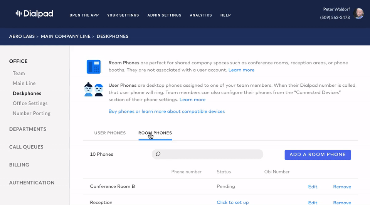Open Team in the Office sidebar
This screenshot has width=370, height=205.
(x=19, y=73)
